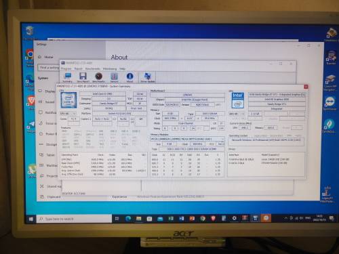Open Brave browser from the taskbar
This screenshot has width=339, height=254.
point(213,219)
